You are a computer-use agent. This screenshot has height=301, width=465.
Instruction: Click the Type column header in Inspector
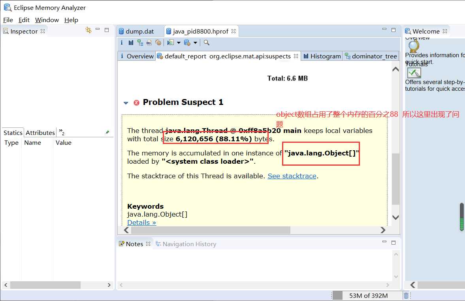(11, 142)
